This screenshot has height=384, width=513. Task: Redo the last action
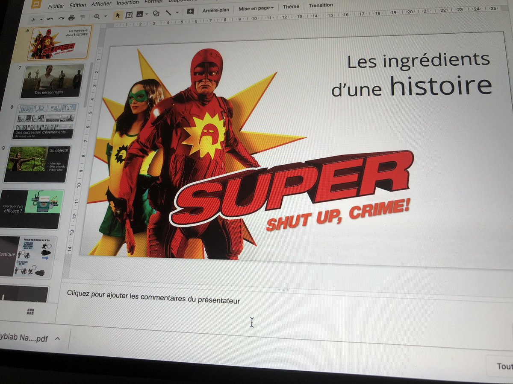pyautogui.click(x=61, y=18)
